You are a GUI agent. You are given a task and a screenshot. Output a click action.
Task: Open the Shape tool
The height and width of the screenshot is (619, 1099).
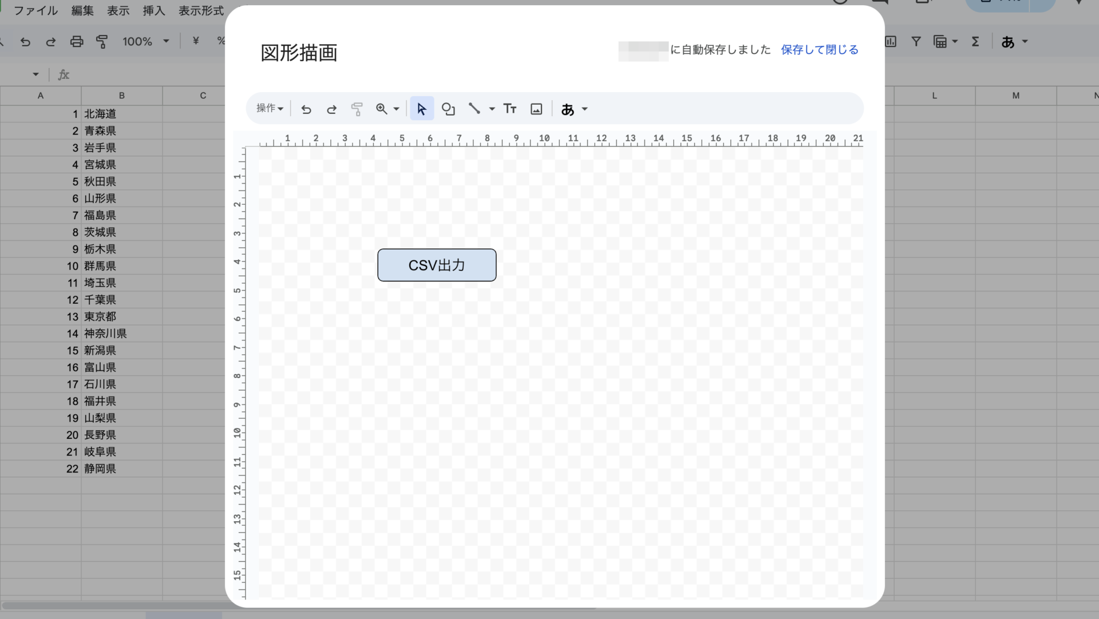click(x=448, y=109)
